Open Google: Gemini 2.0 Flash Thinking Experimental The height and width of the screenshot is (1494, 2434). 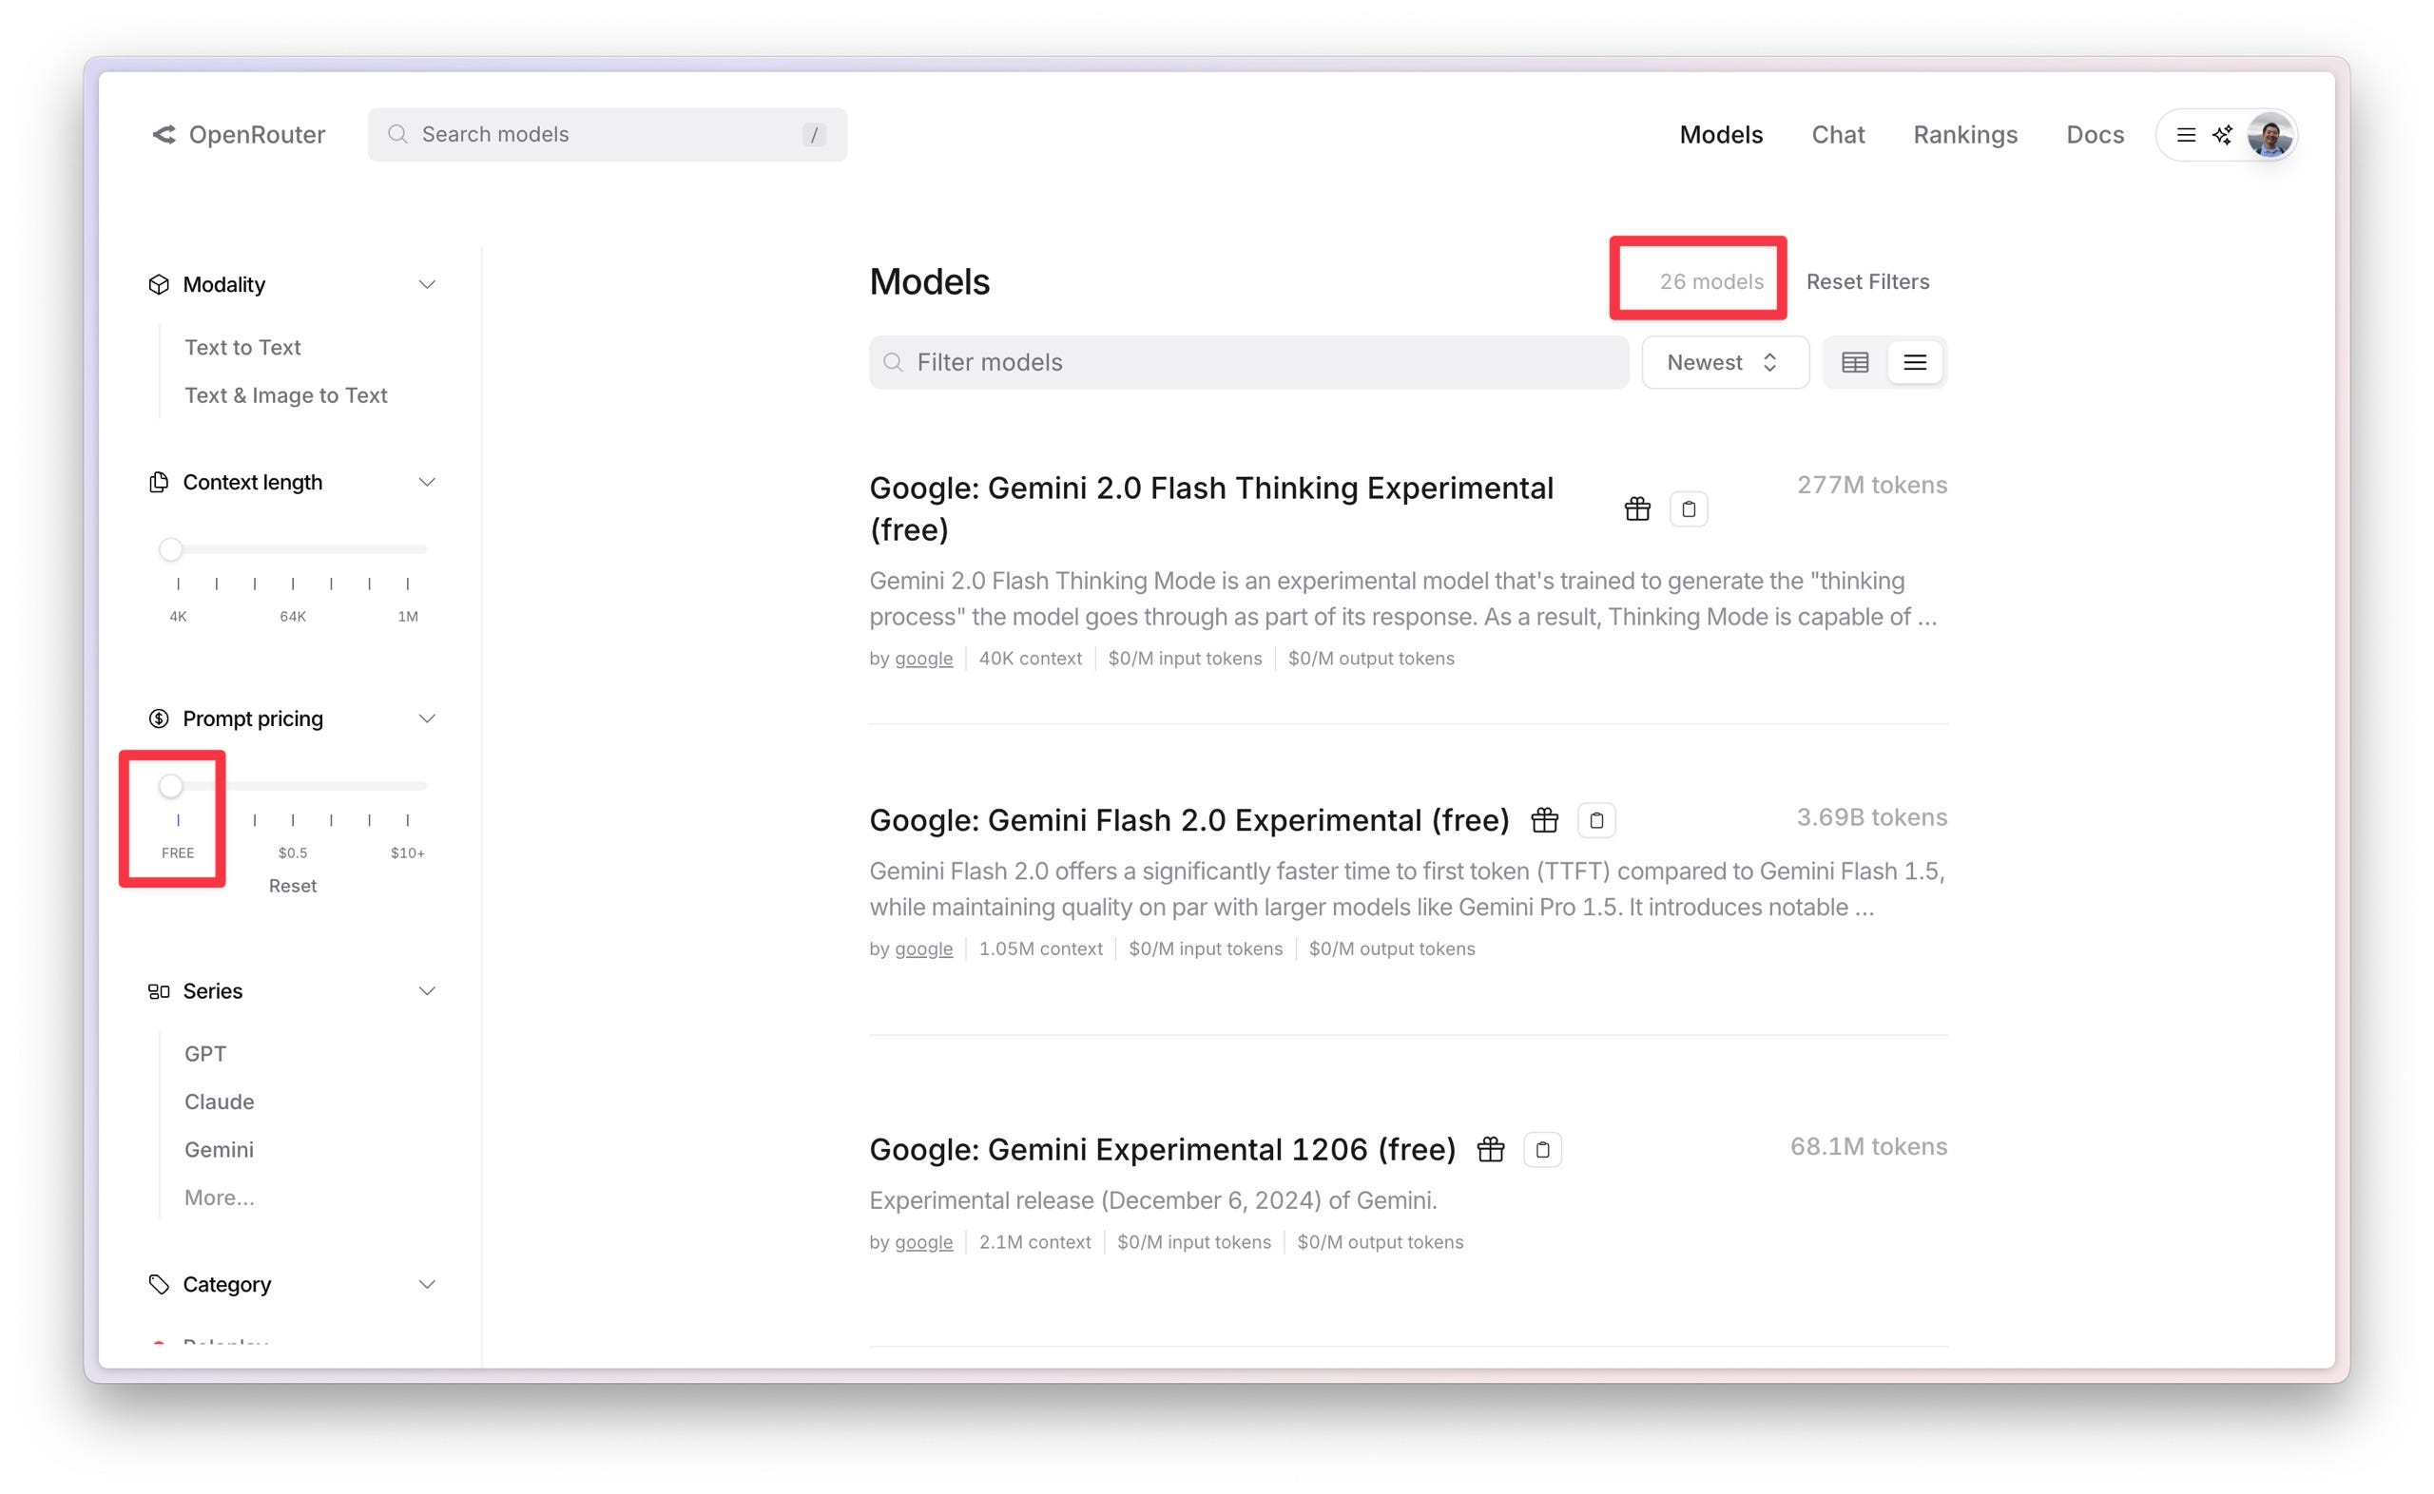(1210, 508)
